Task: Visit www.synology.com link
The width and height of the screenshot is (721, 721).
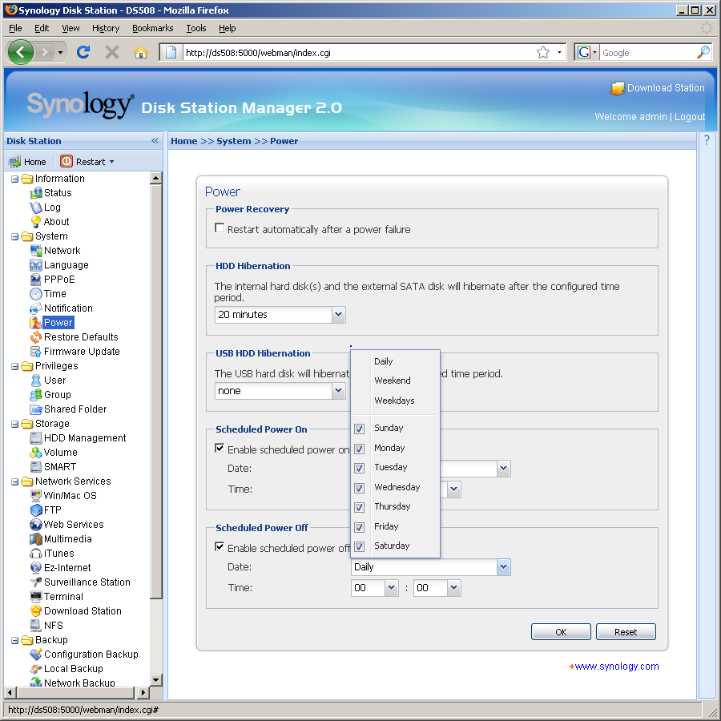Action: (x=617, y=667)
